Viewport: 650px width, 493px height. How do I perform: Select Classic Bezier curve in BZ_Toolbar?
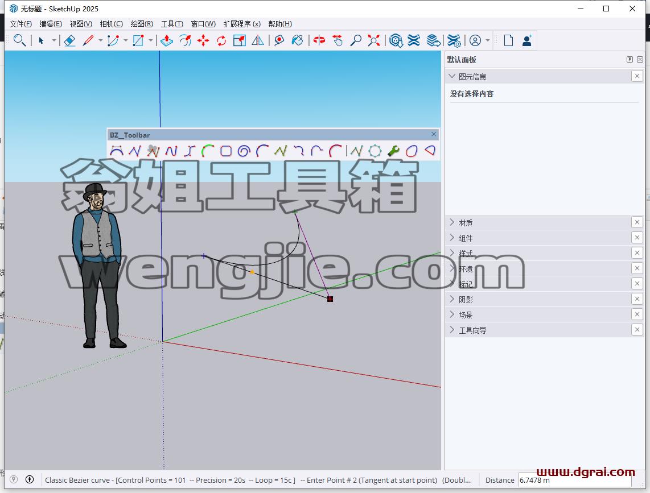click(x=117, y=151)
